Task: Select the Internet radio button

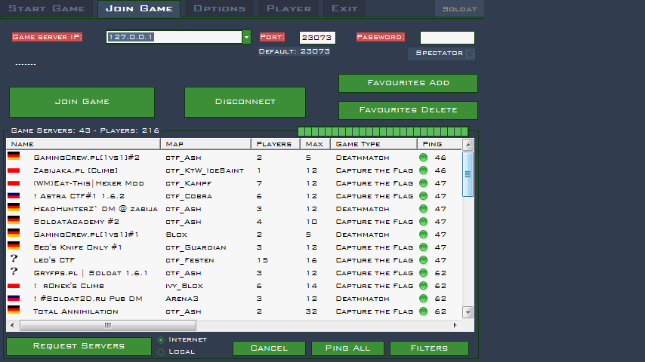Action: (161, 340)
